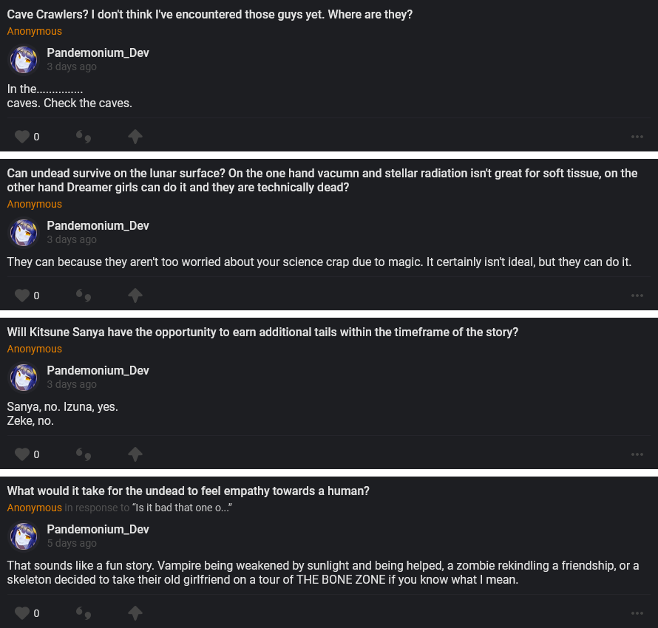658x628 pixels.
Task: Open more options for Cave Crawlers answer
Action: pyautogui.click(x=637, y=137)
